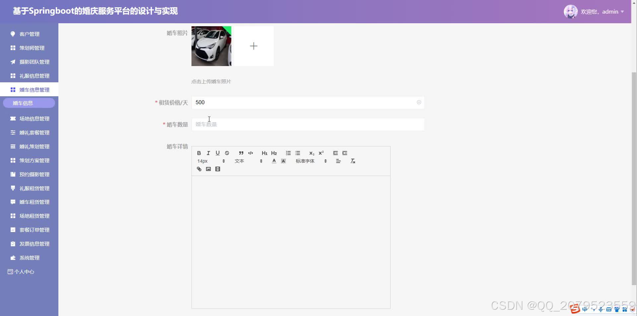
Task: Toggle the ordered list formatting
Action: (288, 153)
